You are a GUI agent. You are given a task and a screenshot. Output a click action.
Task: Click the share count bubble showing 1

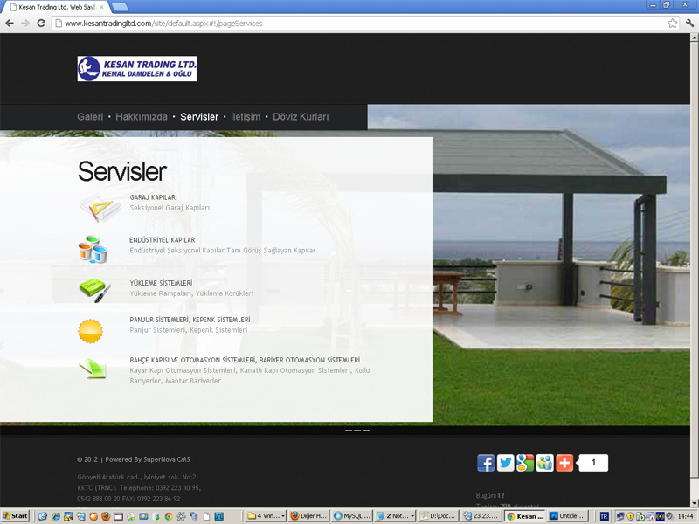(x=592, y=463)
